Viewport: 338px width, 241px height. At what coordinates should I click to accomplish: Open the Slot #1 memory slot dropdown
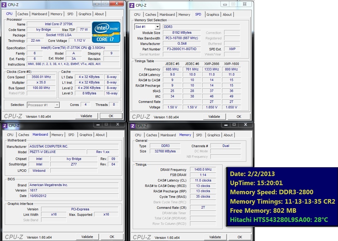(x=157, y=27)
